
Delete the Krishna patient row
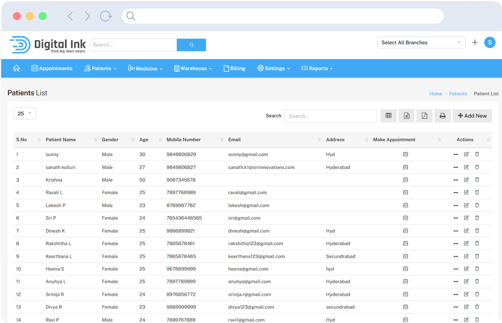point(477,180)
